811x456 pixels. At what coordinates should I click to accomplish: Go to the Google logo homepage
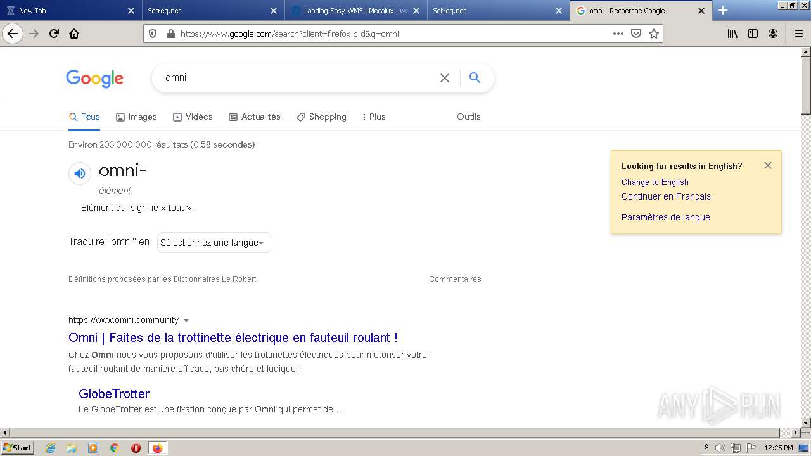(95, 79)
